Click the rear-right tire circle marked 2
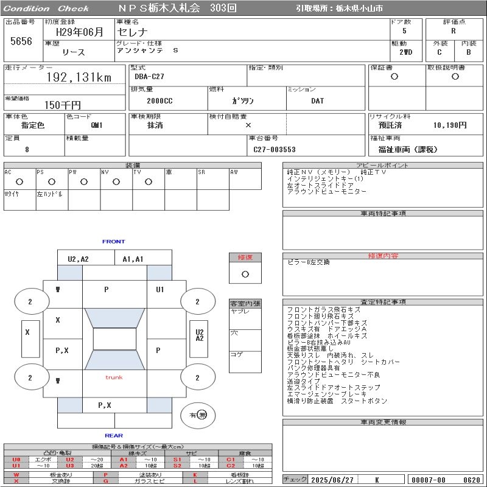This screenshot has width=487, height=487. (198, 377)
